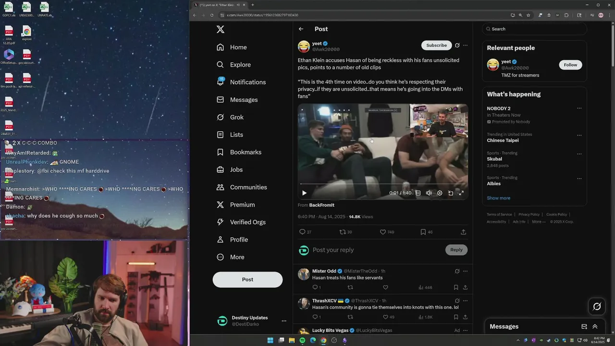Click the Reply button
Viewport: 615px width, 346px height.
(456, 250)
